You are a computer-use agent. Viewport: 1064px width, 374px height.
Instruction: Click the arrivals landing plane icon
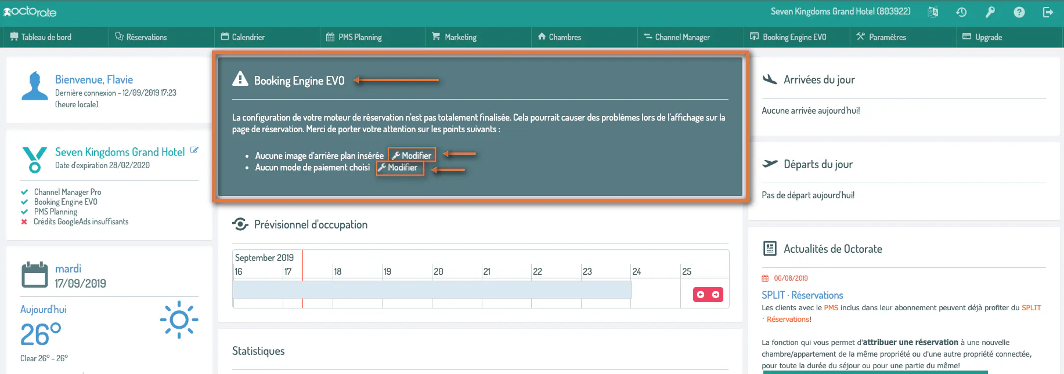(x=770, y=79)
